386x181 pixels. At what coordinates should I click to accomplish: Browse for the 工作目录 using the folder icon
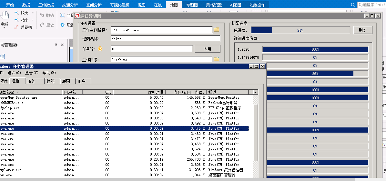[x=216, y=59]
